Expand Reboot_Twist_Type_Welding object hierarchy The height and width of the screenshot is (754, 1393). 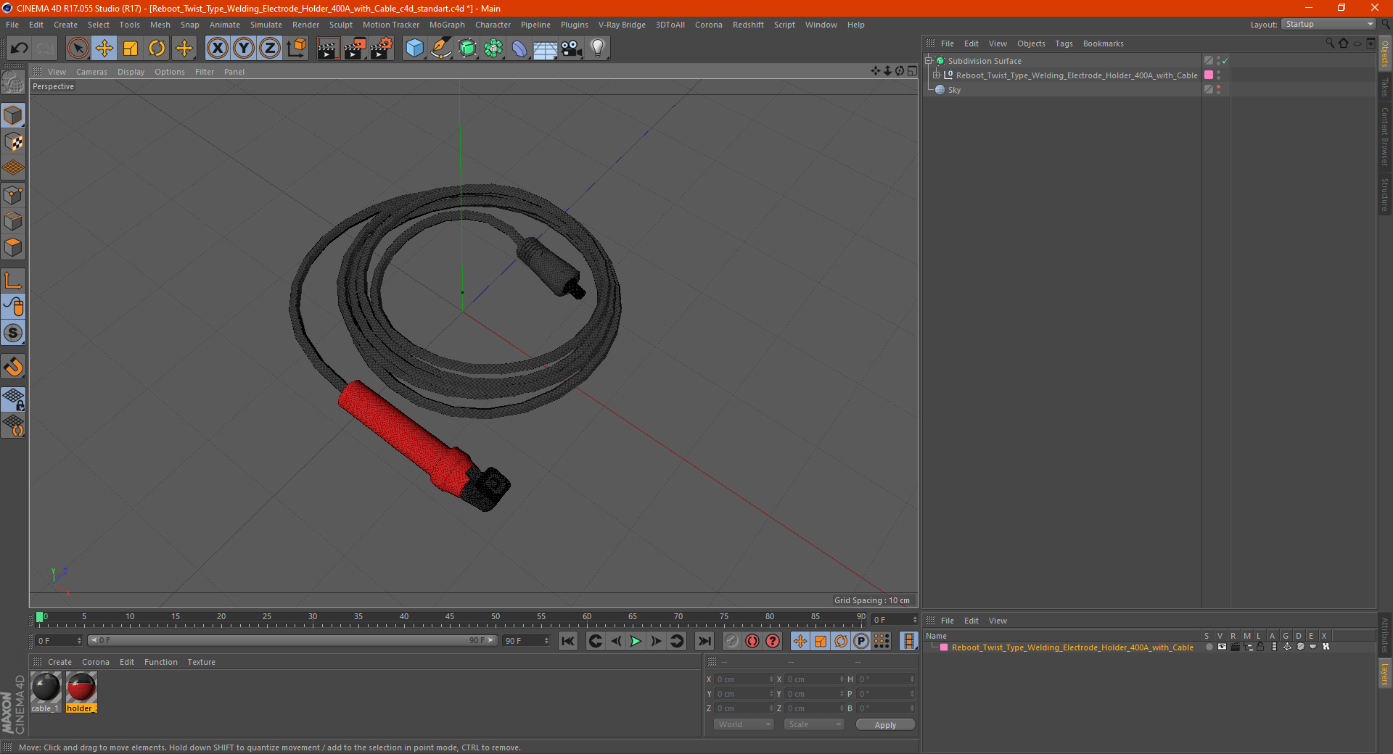tap(936, 75)
